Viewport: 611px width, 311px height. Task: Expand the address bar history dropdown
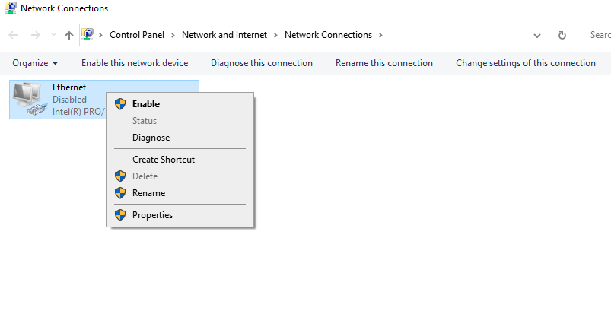(537, 35)
